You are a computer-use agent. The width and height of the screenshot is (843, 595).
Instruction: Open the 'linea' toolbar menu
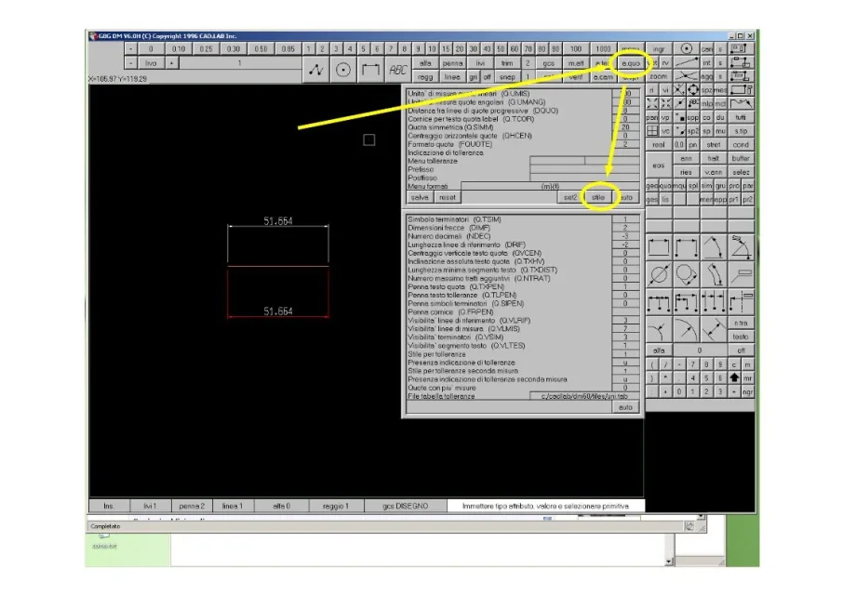click(453, 77)
